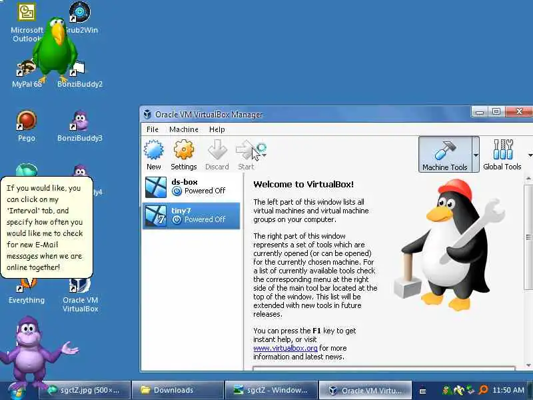Click the tiny7 Windows 7 OS icon

[156, 216]
